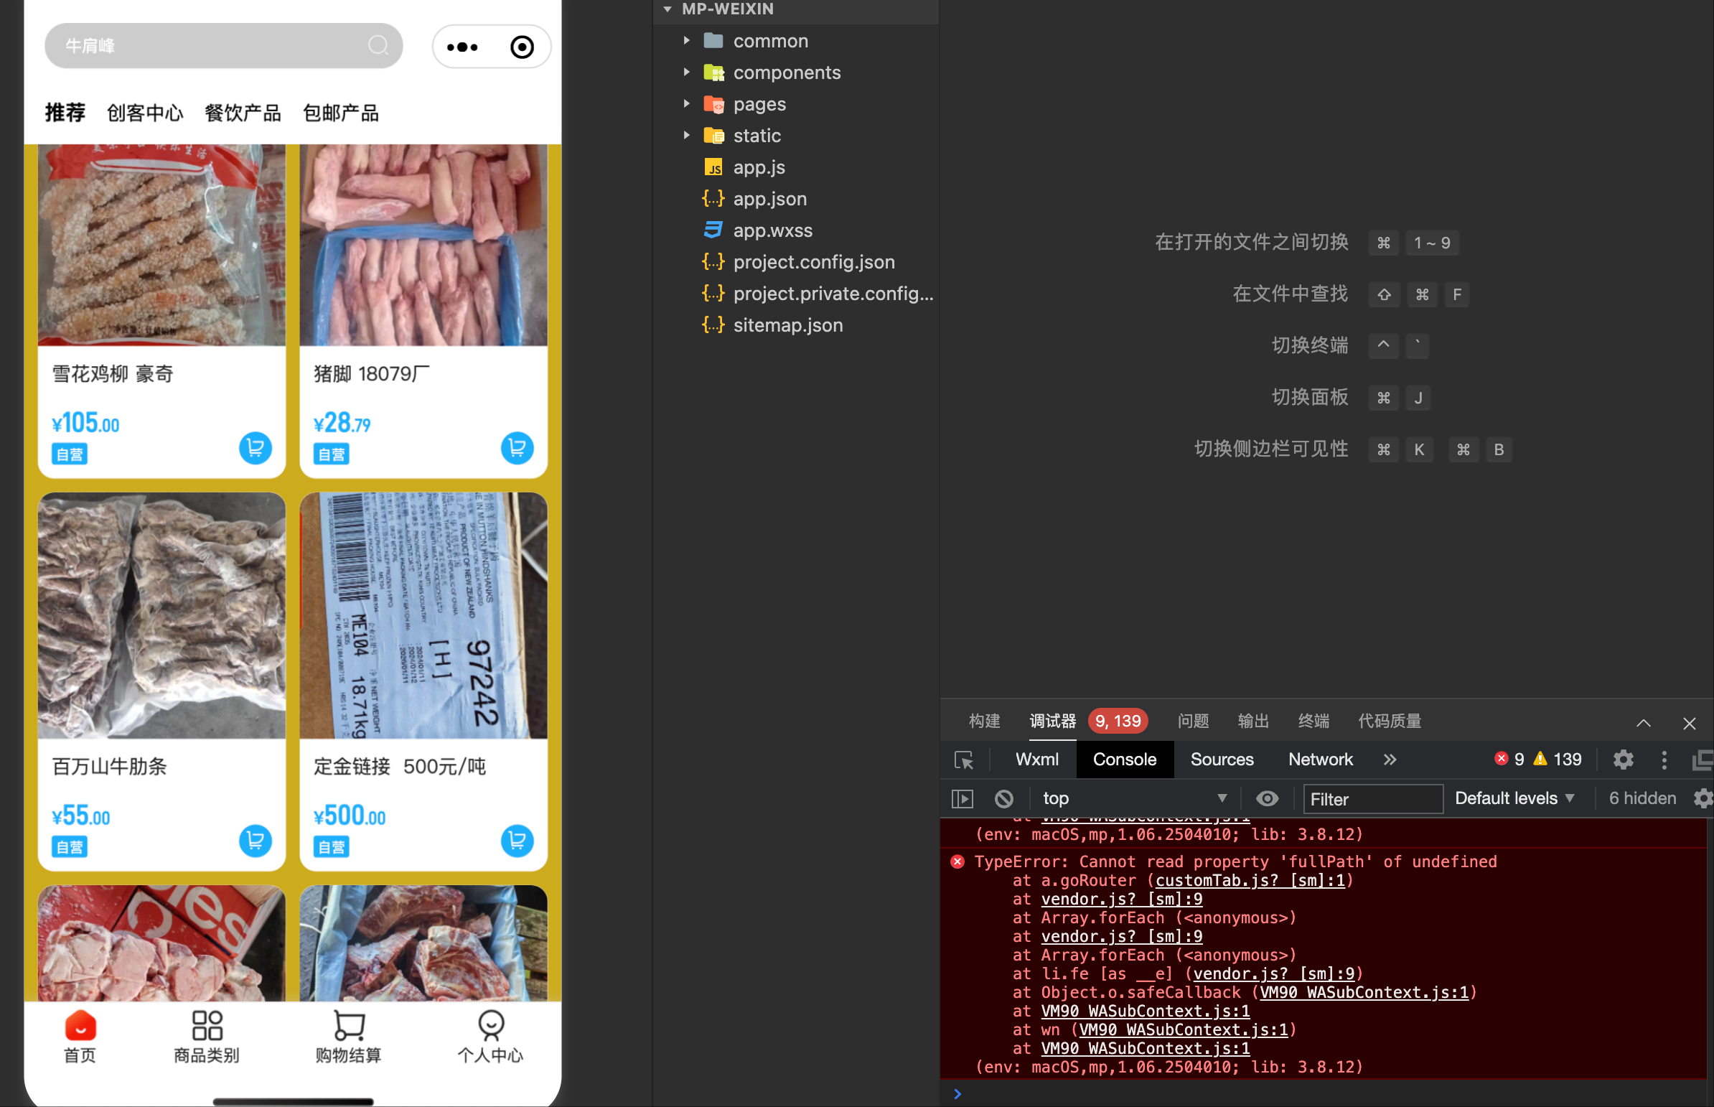
Task: Switch to the Sources tab
Action: [x=1221, y=760]
